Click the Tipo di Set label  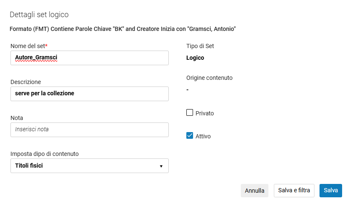pos(200,46)
